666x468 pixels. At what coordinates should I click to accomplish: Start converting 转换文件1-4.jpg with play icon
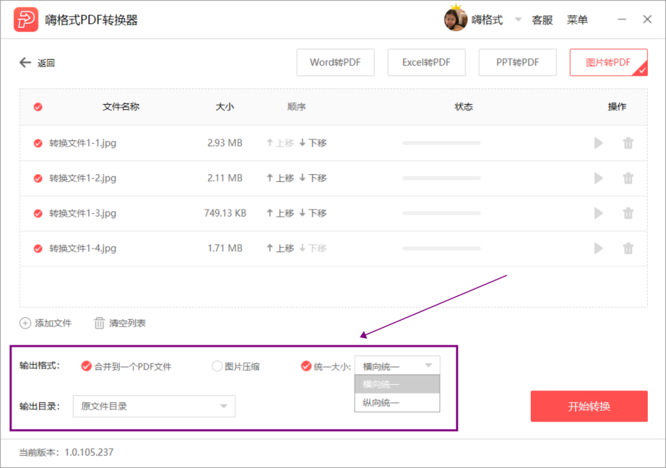coord(598,248)
